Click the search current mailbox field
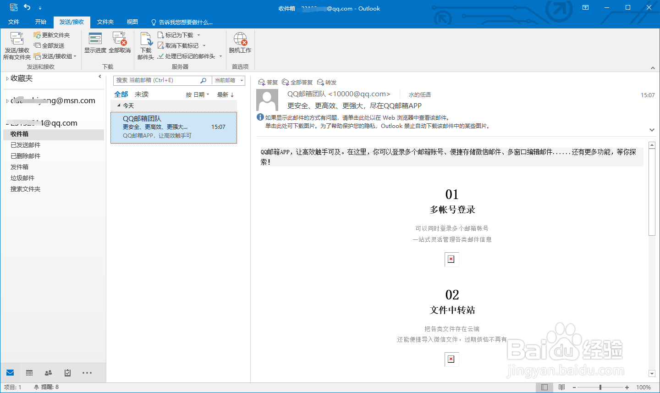The width and height of the screenshot is (660, 393). [156, 80]
